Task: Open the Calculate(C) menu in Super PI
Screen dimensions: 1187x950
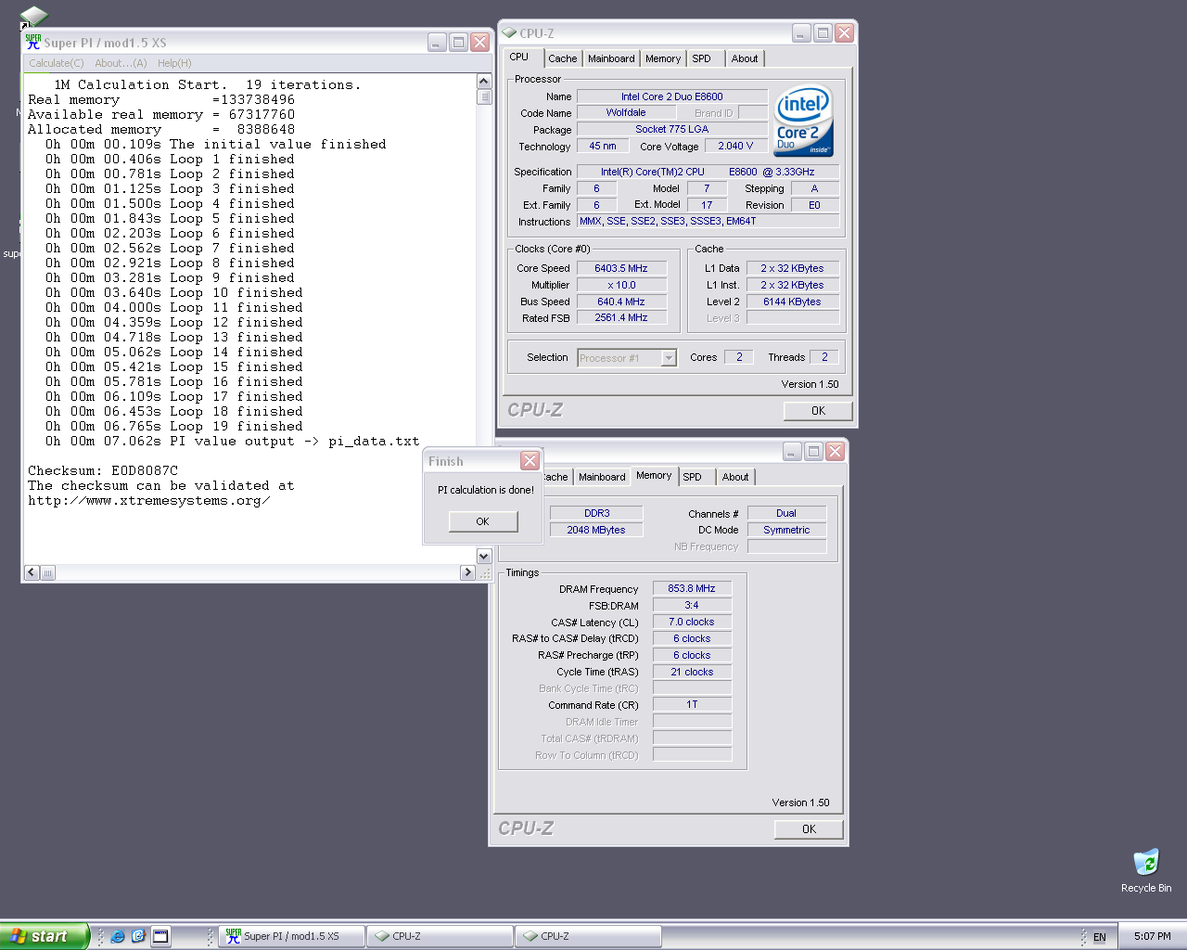Action: (x=57, y=63)
